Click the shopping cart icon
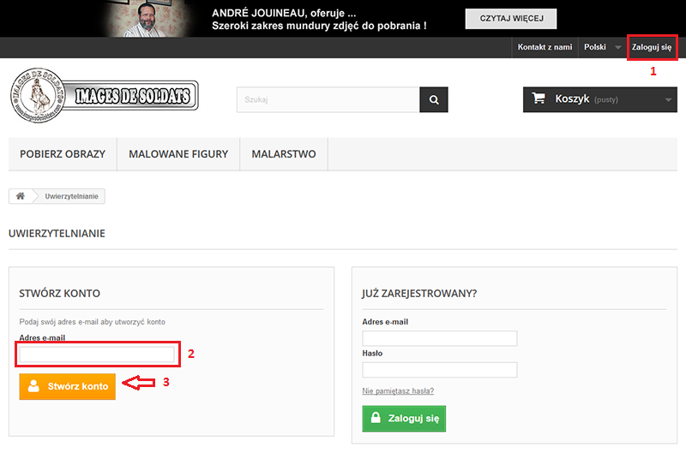 pos(539,98)
